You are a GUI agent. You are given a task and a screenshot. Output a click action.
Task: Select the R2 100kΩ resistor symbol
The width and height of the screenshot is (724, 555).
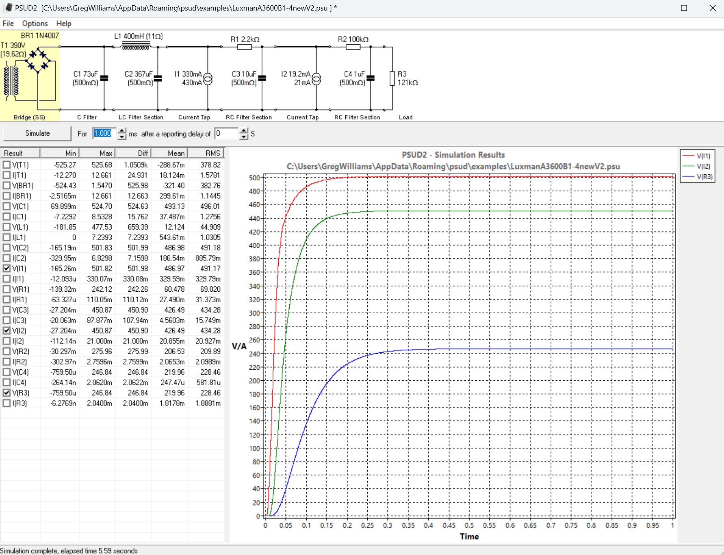click(x=353, y=47)
